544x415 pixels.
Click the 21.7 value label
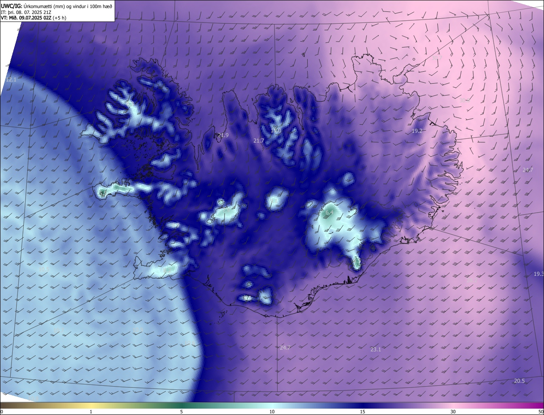[x=259, y=140]
